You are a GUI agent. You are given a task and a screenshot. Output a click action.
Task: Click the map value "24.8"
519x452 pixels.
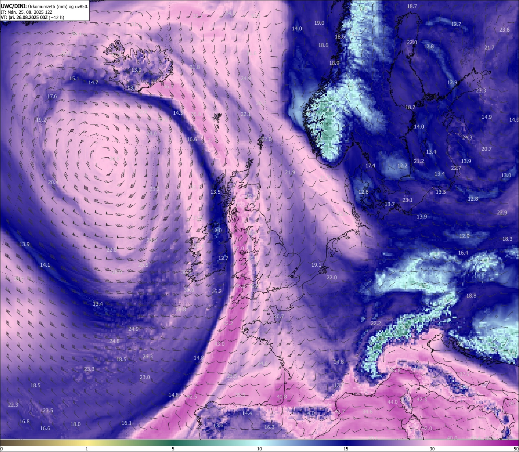pyautogui.click(x=114, y=341)
